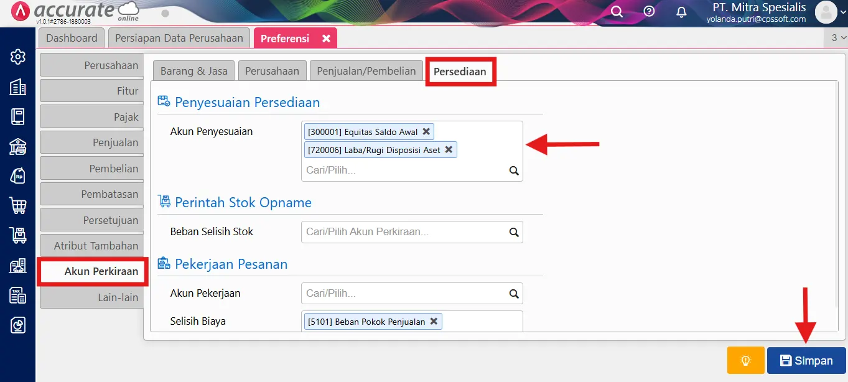Open the Pembelian preference section
The image size is (848, 382).
pyautogui.click(x=91, y=169)
